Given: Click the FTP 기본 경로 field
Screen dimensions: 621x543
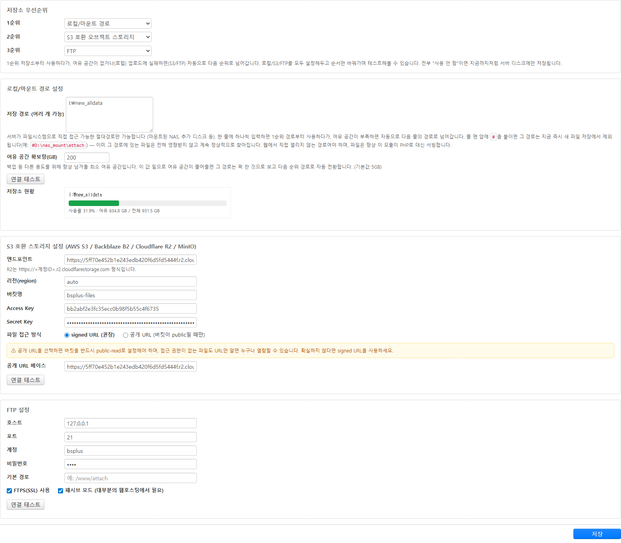Looking at the screenshot, I should [130, 478].
